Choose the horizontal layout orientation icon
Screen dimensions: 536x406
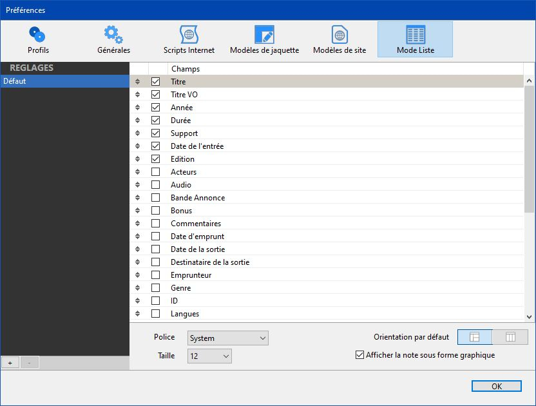click(x=475, y=337)
